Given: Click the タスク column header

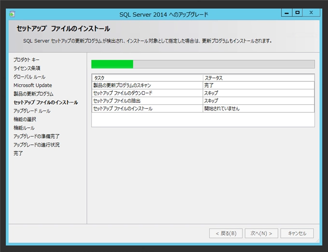Looking at the screenshot, I should [x=147, y=78].
